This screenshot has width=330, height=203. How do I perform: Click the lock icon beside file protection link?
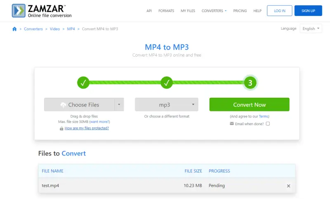(x=61, y=128)
